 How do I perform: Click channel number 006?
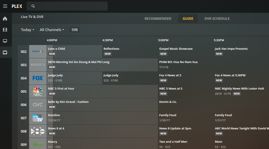tap(24, 105)
